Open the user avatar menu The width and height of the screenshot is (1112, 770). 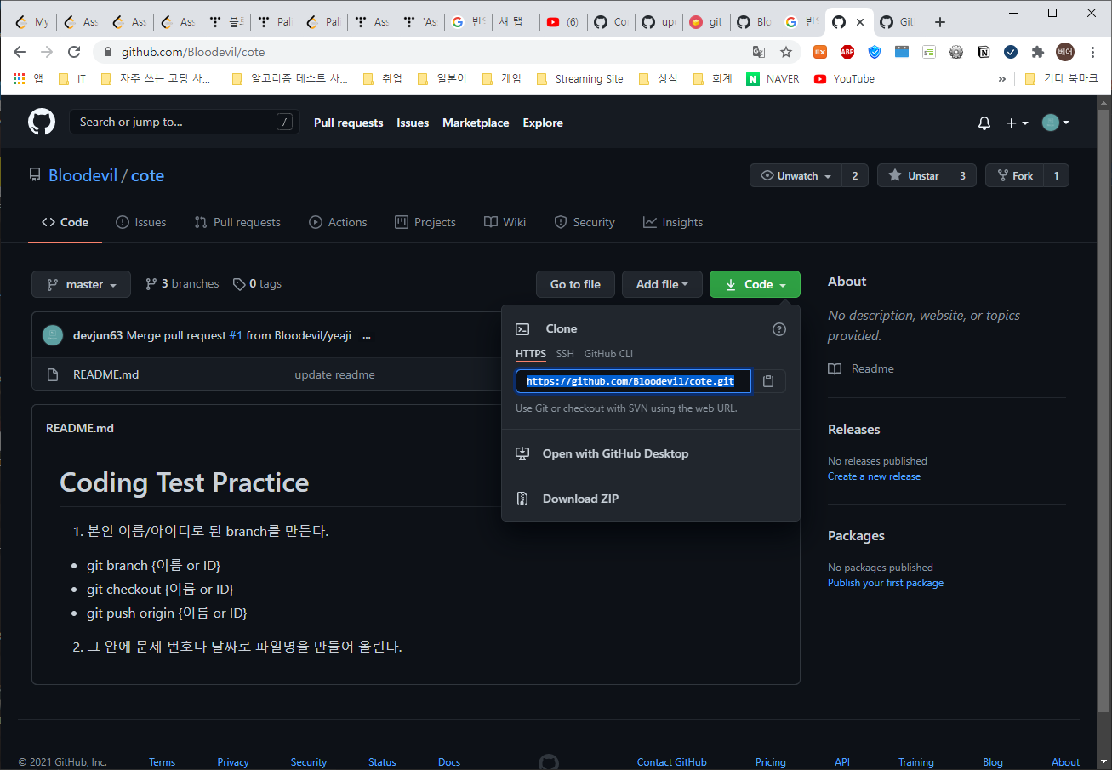[1056, 123]
